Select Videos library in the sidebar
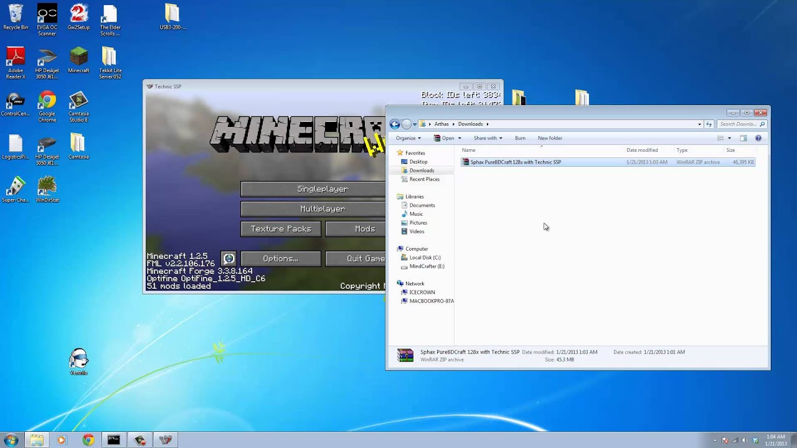 (417, 231)
